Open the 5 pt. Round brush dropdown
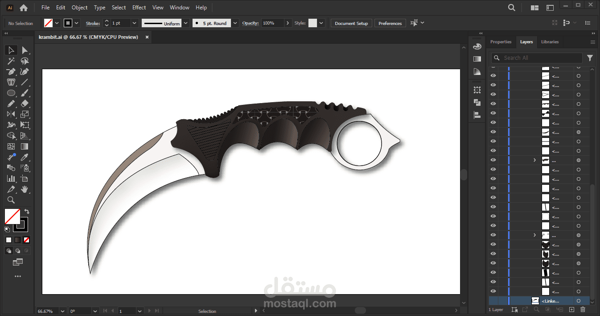This screenshot has height=316, width=600. click(x=235, y=23)
